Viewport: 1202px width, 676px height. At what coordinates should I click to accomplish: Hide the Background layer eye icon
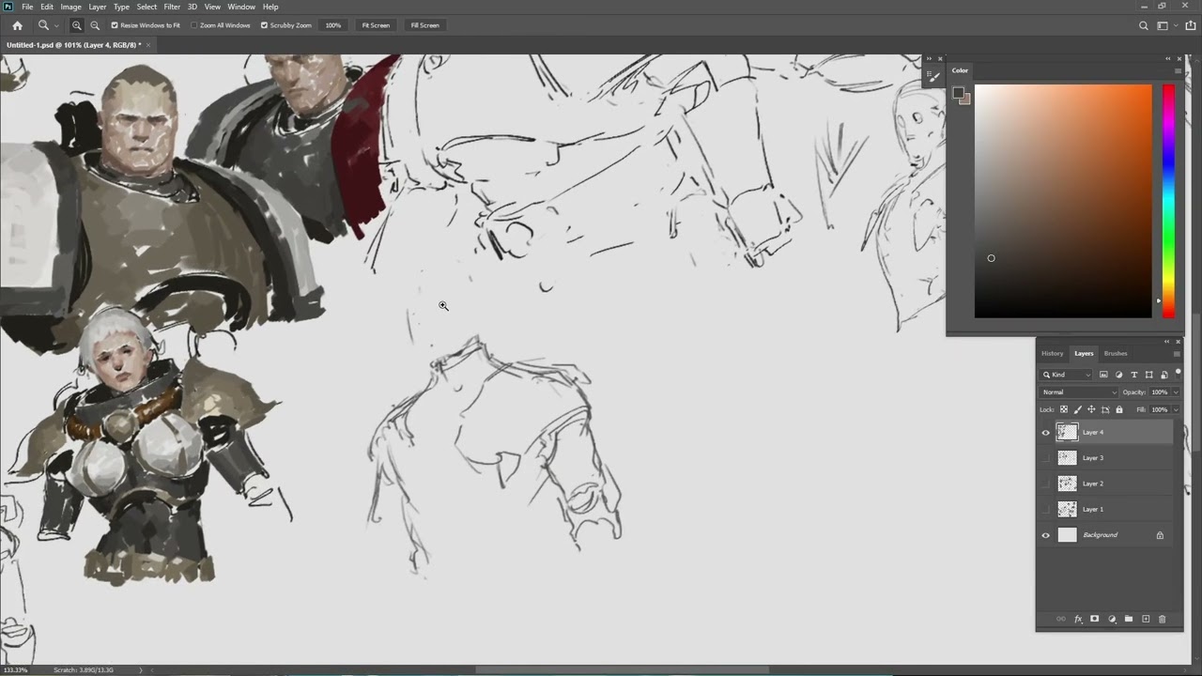(1046, 535)
